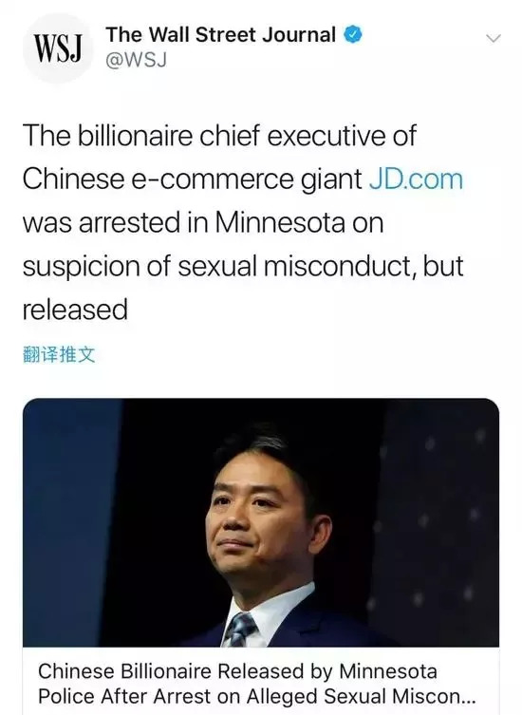Expand the tweet options chevron
Image resolution: width=522 pixels, height=715 pixels.
point(493,38)
